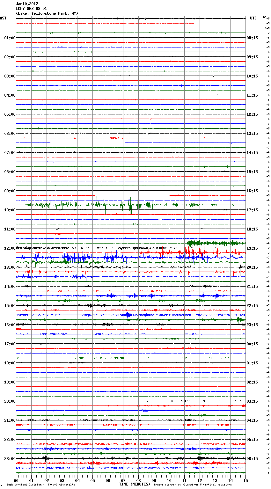Click "Traces clipped at plus/minus 5 vertical divisions" note
Screen dimensions: 271x489
(193, 485)
